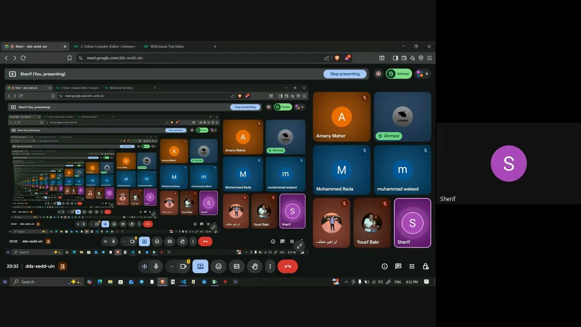
Task: Open Brave Rewards triangle icon
Action: tap(347, 58)
